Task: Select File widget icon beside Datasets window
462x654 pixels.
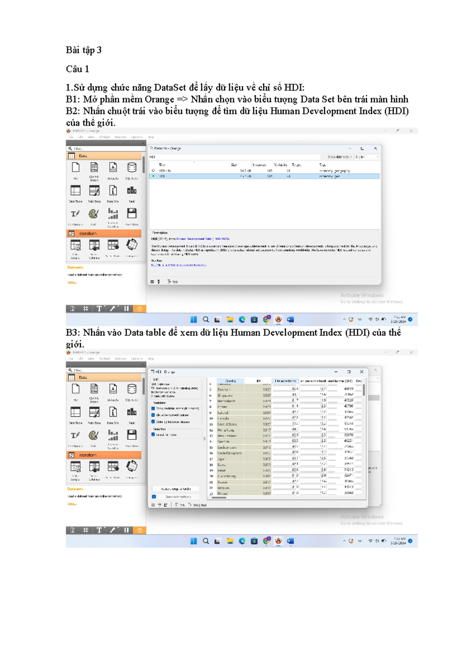Action: pyautogui.click(x=75, y=167)
